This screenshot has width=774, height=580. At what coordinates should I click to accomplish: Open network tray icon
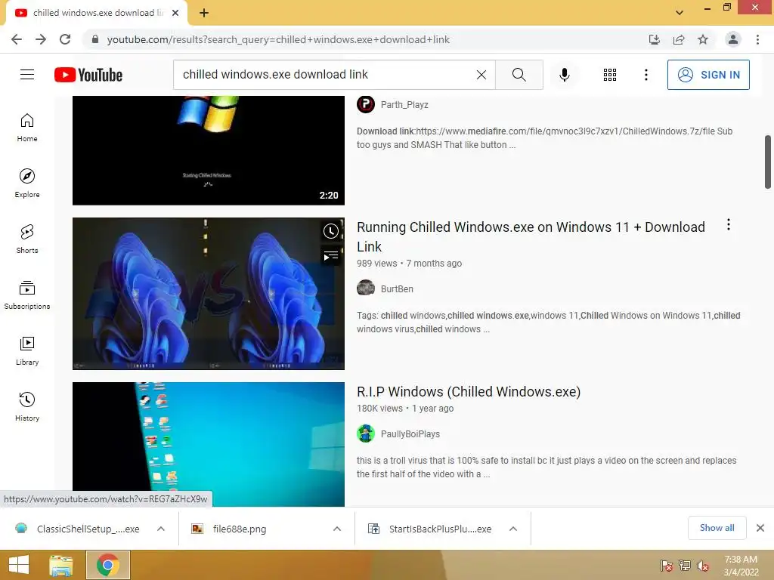685,566
